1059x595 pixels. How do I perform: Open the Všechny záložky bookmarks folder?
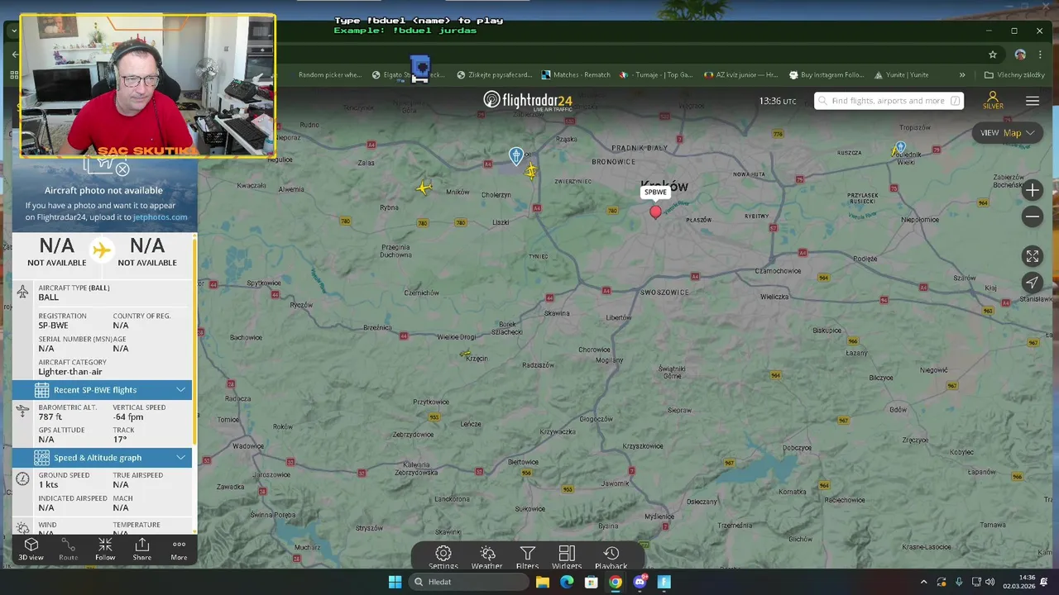coord(1014,74)
